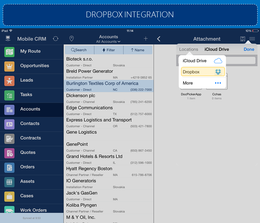260x223 pixels.
Task: Choose Dropbox from Locations list
Action: 203,72
